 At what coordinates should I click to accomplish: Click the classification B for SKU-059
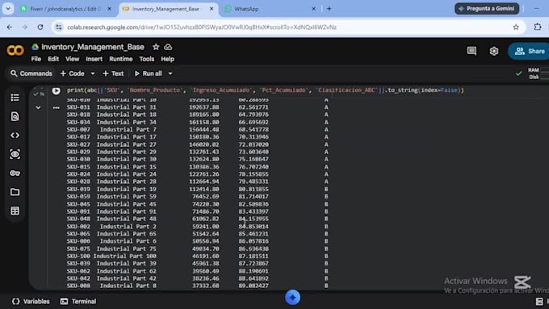point(326,197)
